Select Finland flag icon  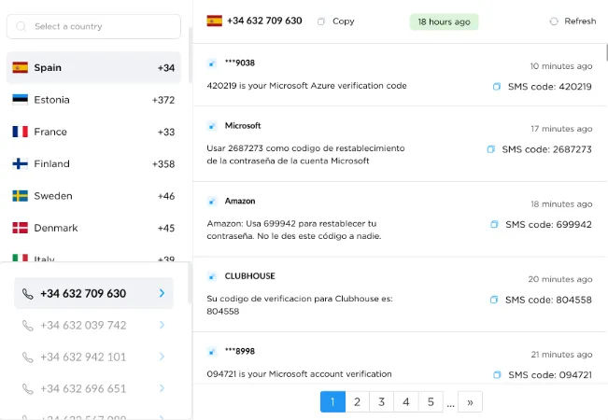(21, 164)
